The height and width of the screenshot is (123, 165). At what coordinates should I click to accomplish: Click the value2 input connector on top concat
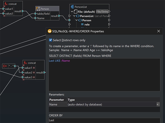pyautogui.click(x=3, y=13)
